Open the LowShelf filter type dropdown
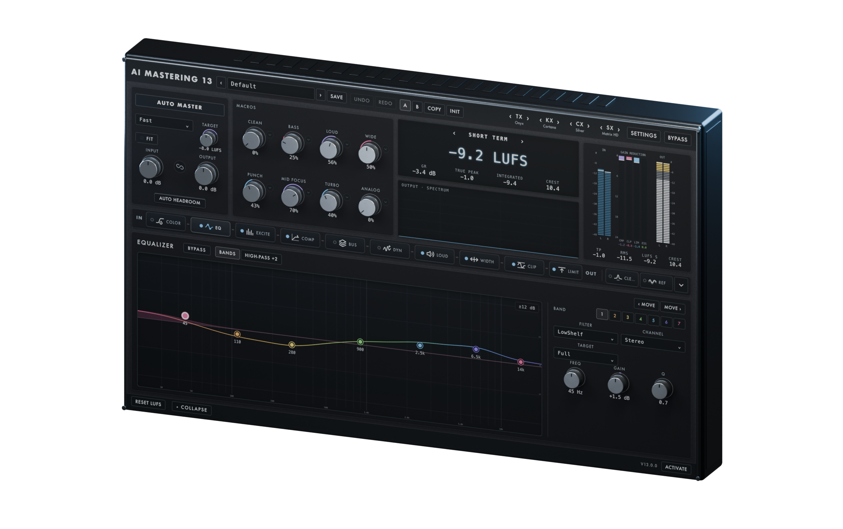The image size is (843, 529). (585, 335)
